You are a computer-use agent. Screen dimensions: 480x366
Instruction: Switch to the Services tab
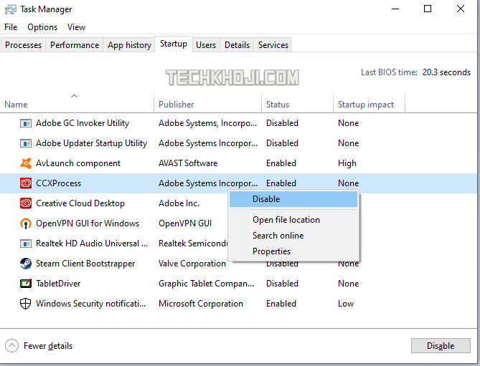coord(273,45)
